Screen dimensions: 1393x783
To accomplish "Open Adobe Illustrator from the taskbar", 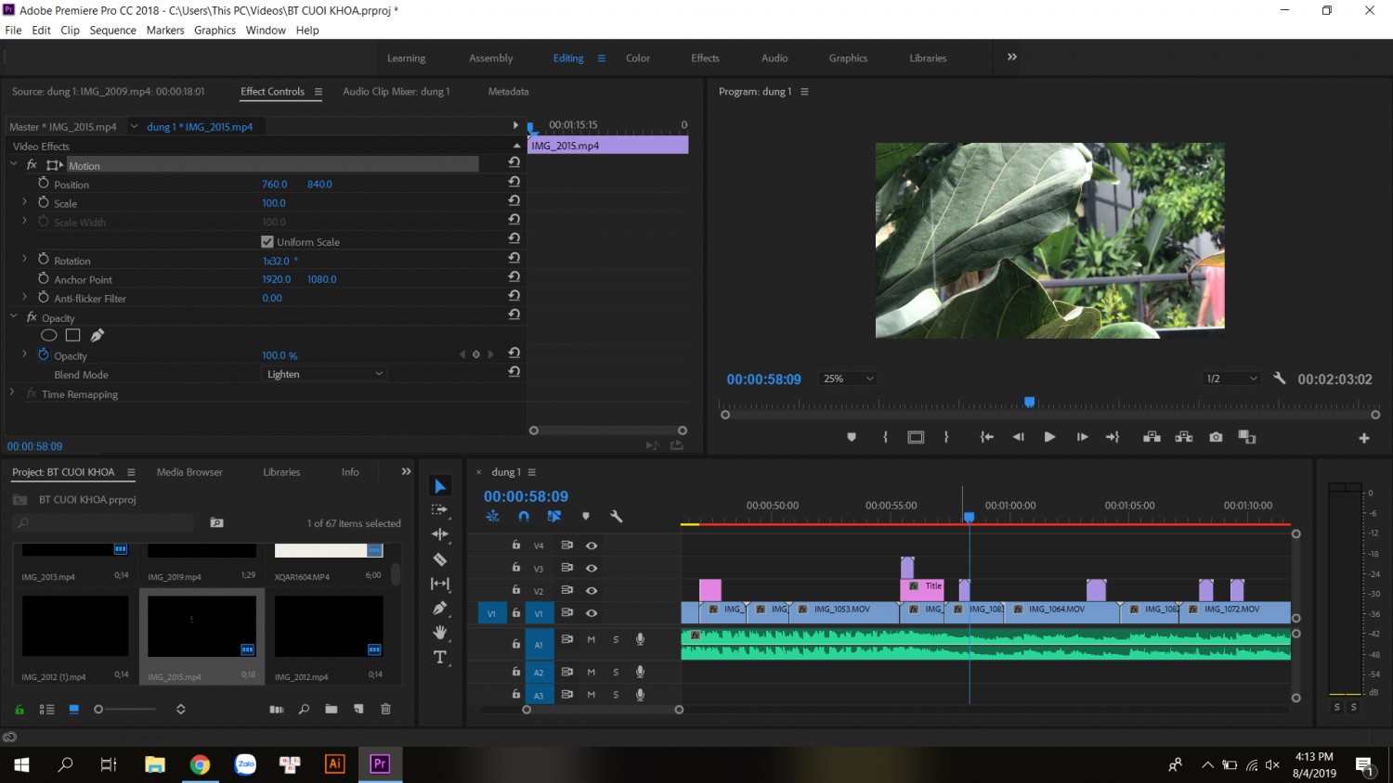I will click(x=335, y=764).
